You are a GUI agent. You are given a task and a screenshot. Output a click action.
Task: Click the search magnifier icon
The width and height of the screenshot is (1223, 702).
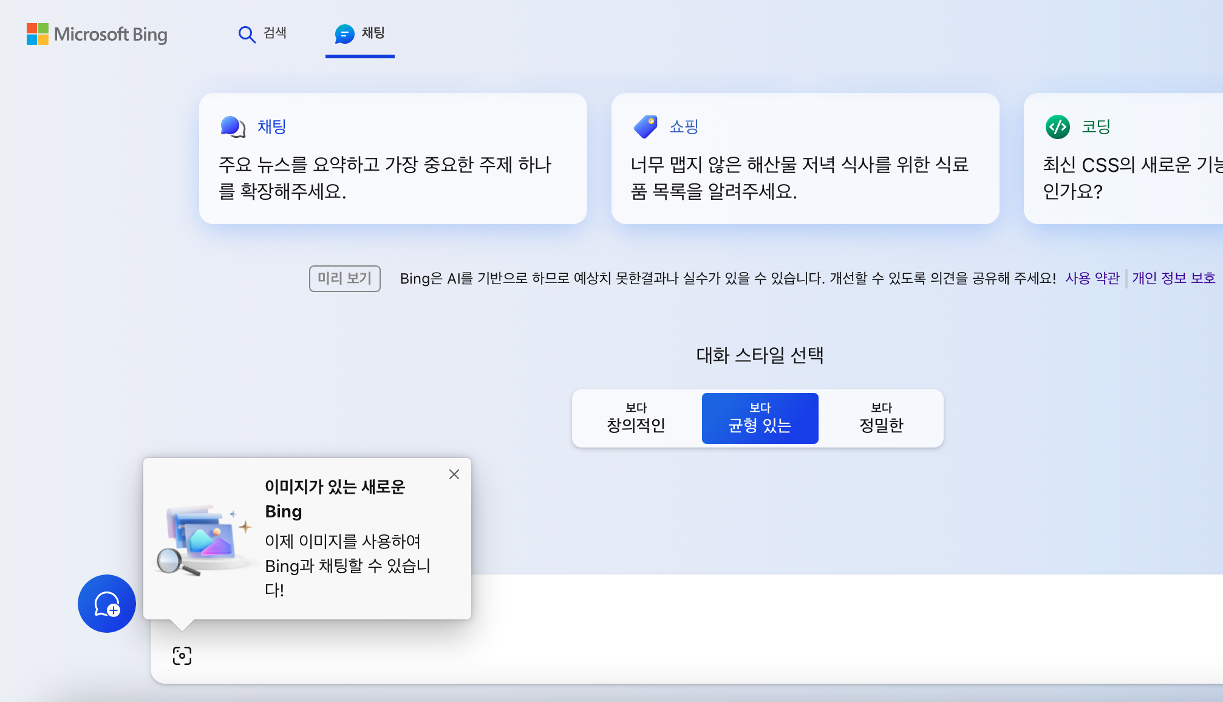tap(247, 34)
